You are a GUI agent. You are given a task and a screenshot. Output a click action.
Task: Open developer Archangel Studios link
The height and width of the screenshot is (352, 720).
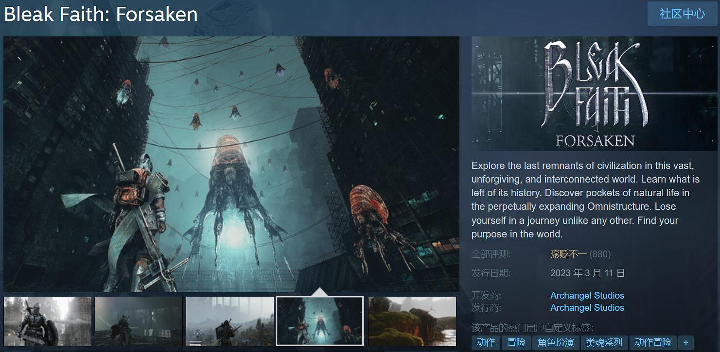pos(587,295)
